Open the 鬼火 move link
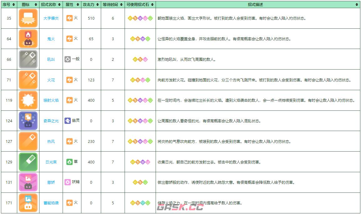Viewport: 361px width, 214px height. [x=51, y=39]
